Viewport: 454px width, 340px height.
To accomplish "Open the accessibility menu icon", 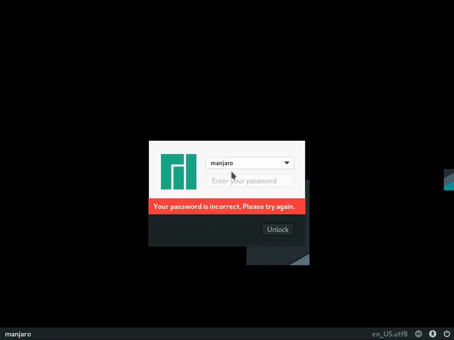I will [433, 334].
